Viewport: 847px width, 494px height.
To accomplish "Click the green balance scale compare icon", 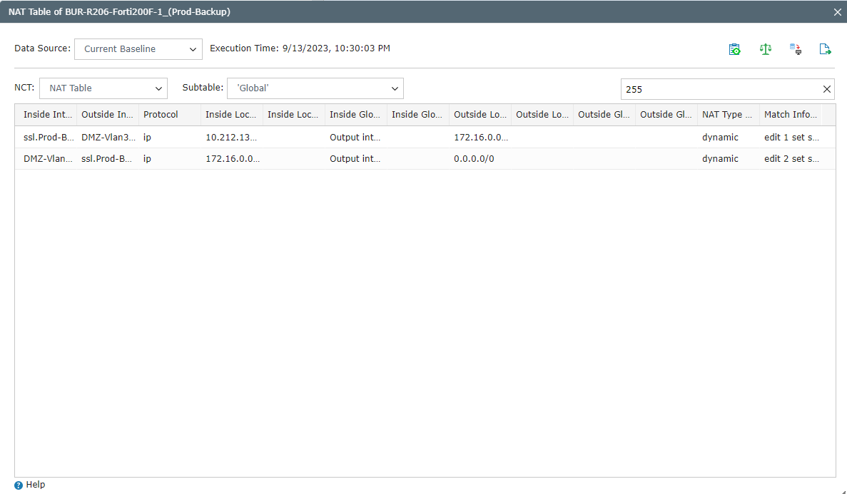I will click(x=766, y=49).
